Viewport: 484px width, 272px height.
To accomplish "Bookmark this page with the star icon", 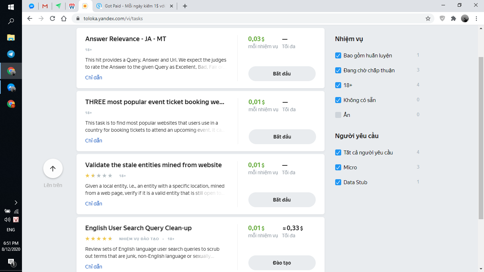I will click(x=428, y=18).
